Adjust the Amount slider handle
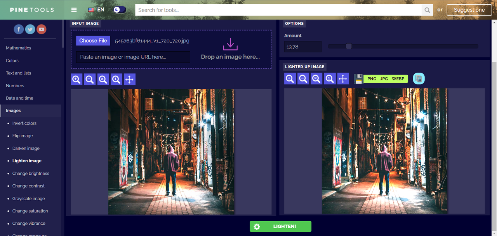The width and height of the screenshot is (497, 236). point(349,46)
